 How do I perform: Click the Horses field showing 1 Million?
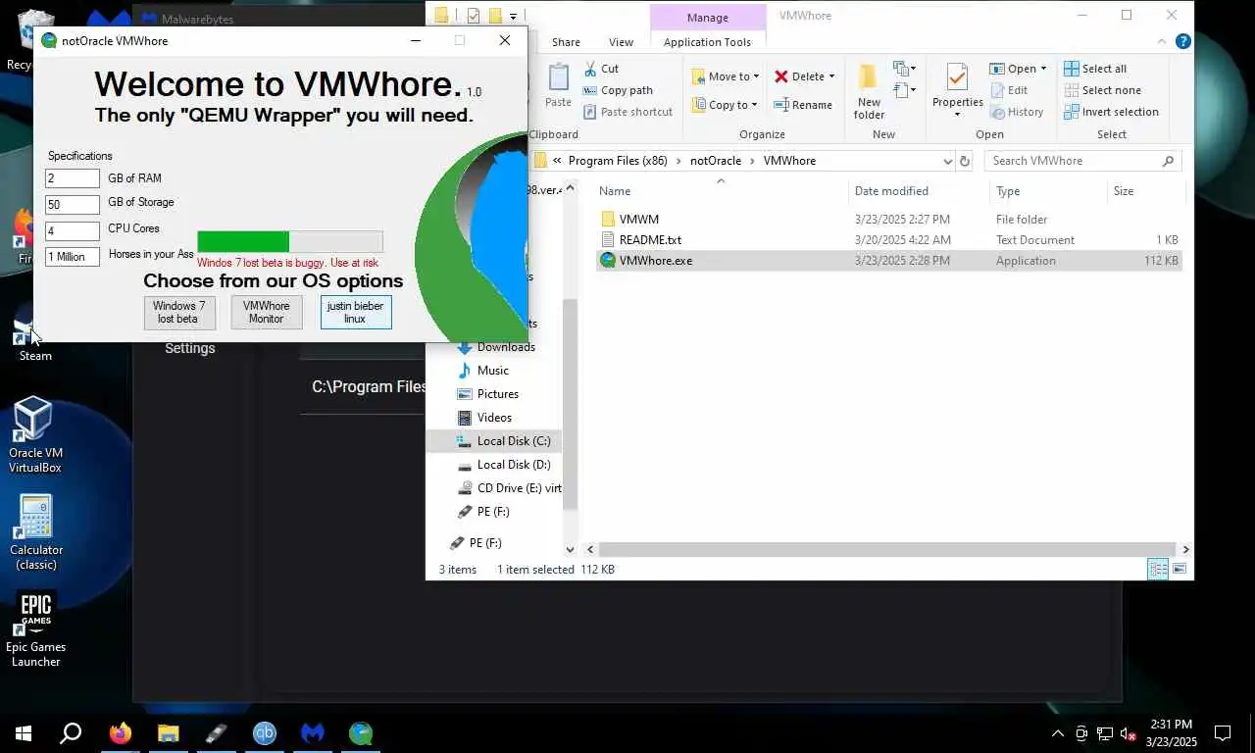coord(73,257)
